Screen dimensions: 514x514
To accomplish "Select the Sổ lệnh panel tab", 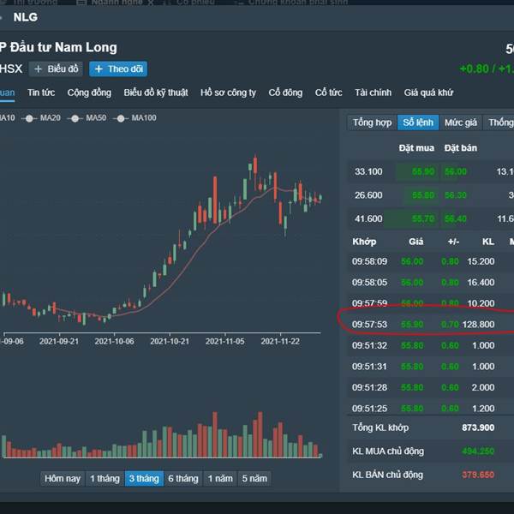I will pos(418,123).
